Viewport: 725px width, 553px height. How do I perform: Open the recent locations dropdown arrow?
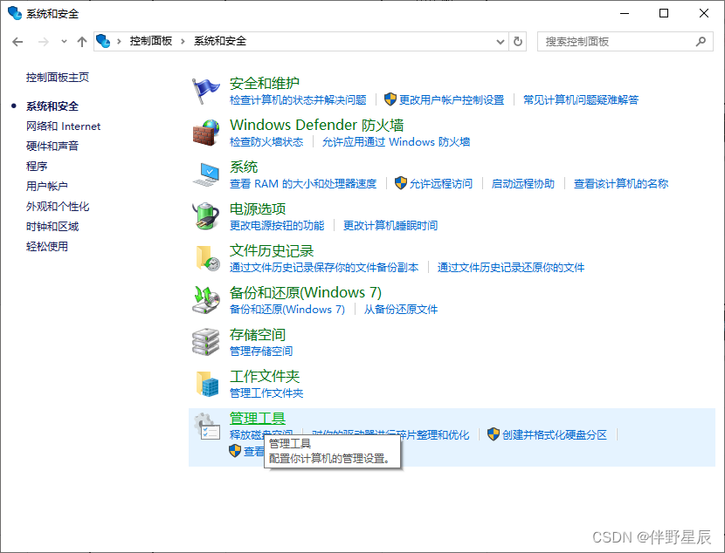click(64, 42)
